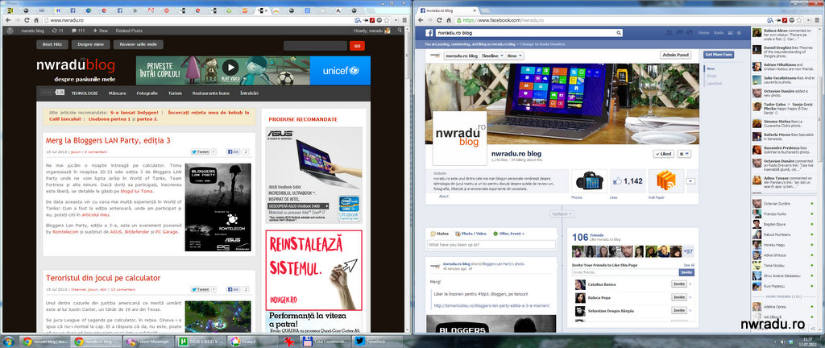825x348 pixels.
Task: Open the Photos app camera thumbnail
Action: pos(589,181)
